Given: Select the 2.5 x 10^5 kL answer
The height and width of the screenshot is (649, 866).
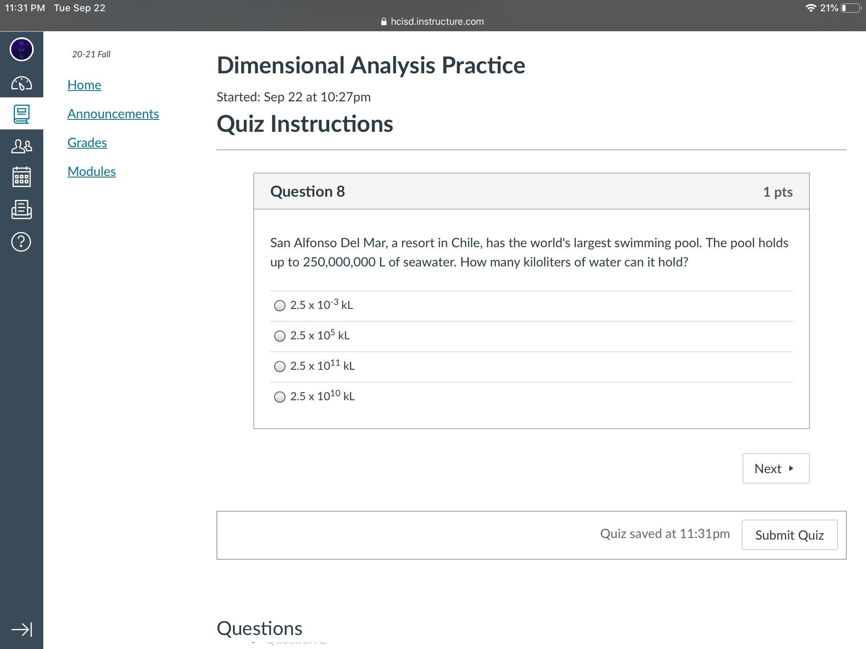Looking at the screenshot, I should [280, 336].
